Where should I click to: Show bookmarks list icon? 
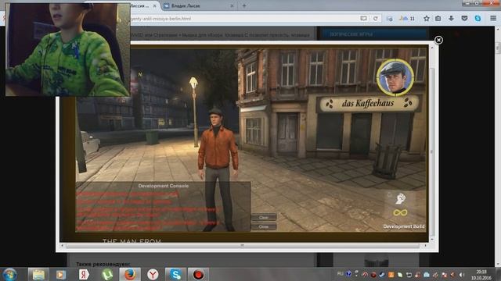pyautogui.click(x=438, y=19)
